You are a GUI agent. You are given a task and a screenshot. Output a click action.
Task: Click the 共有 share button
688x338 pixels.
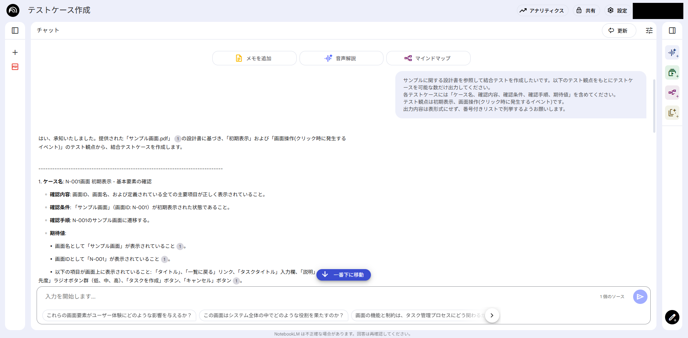(586, 10)
